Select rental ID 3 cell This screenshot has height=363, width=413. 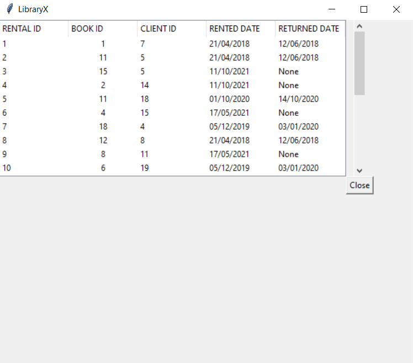[4, 71]
